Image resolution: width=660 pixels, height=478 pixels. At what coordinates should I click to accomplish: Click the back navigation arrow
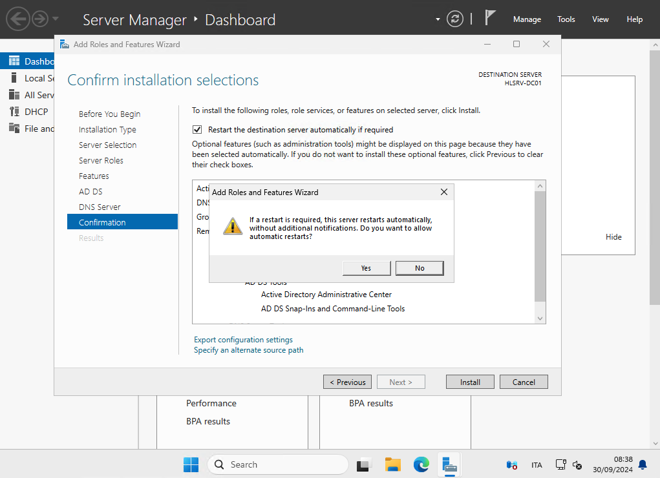click(x=18, y=19)
